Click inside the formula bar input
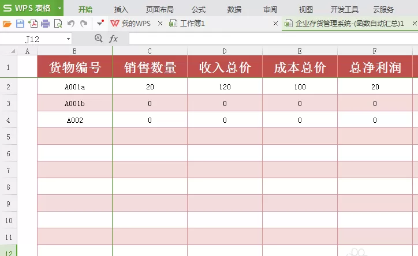418x256 pixels. (x=273, y=39)
